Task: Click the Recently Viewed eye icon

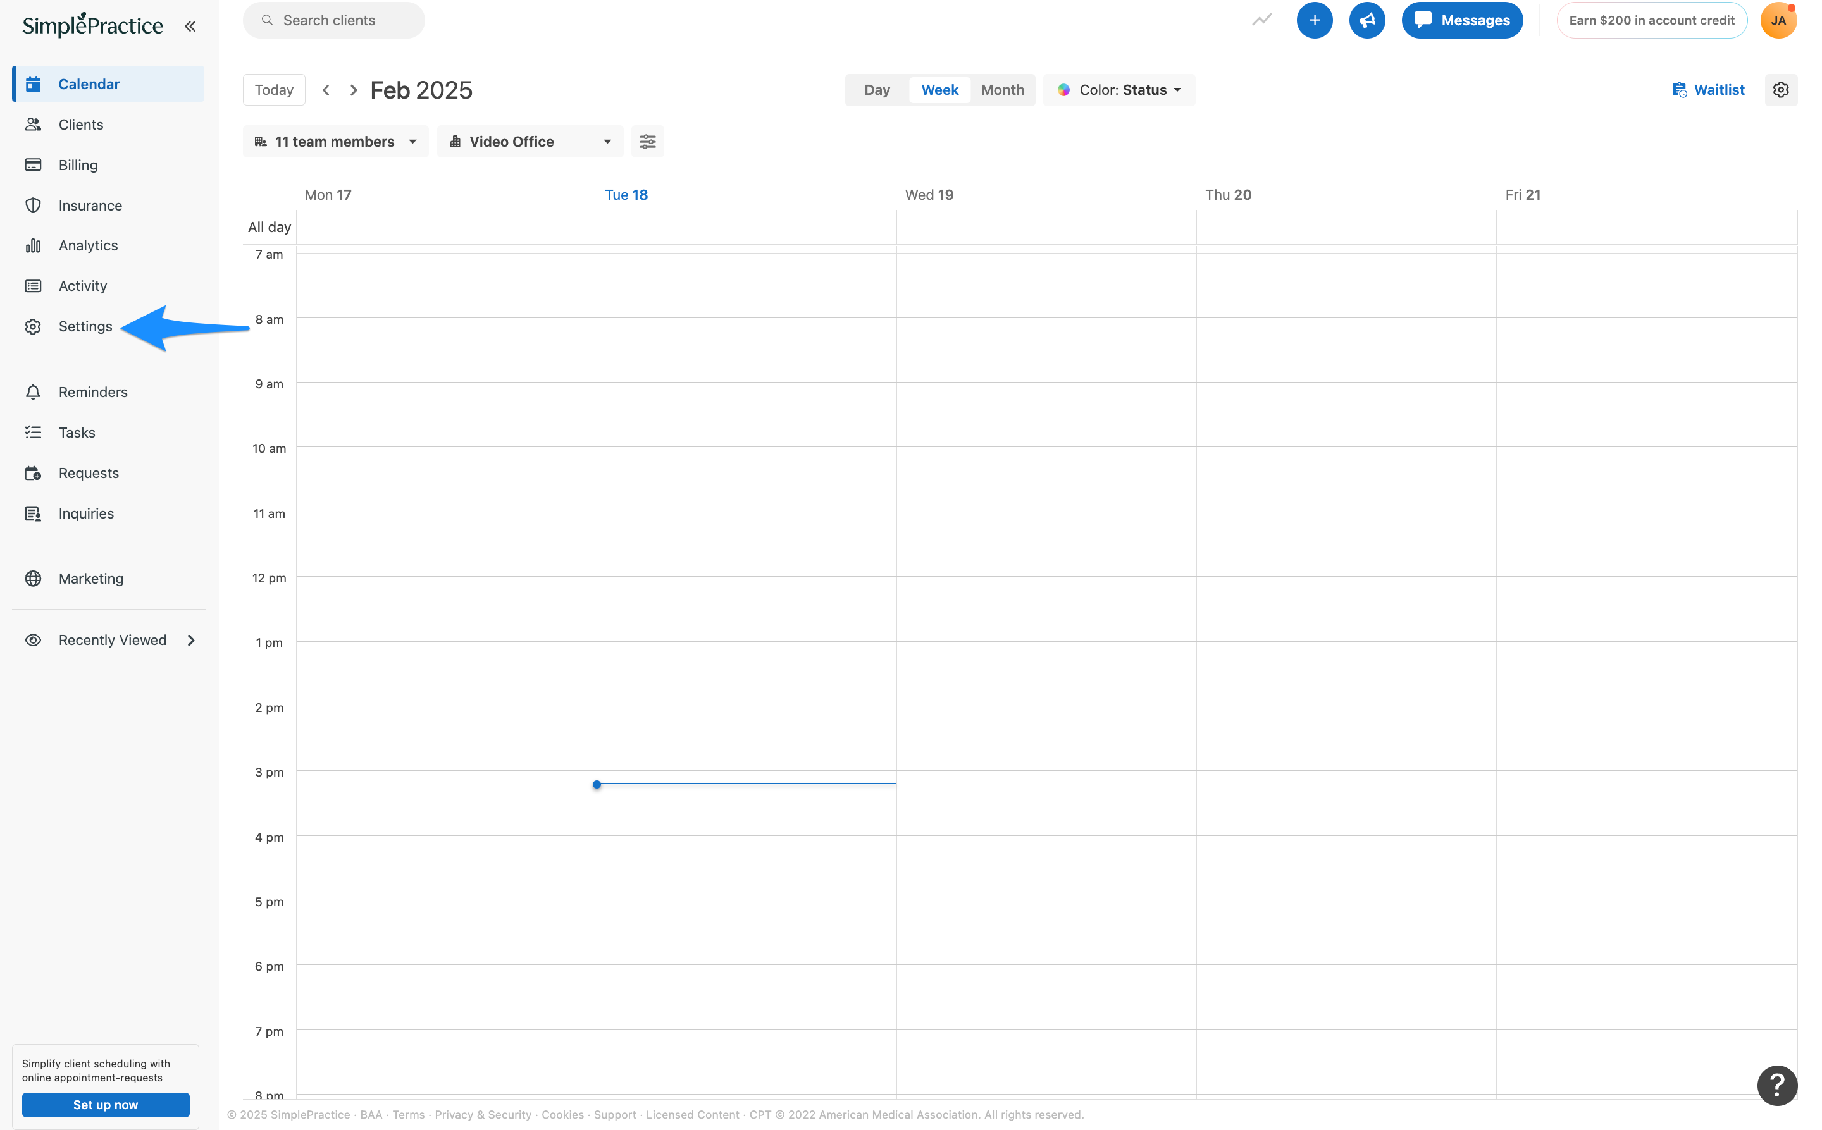Action: click(33, 640)
